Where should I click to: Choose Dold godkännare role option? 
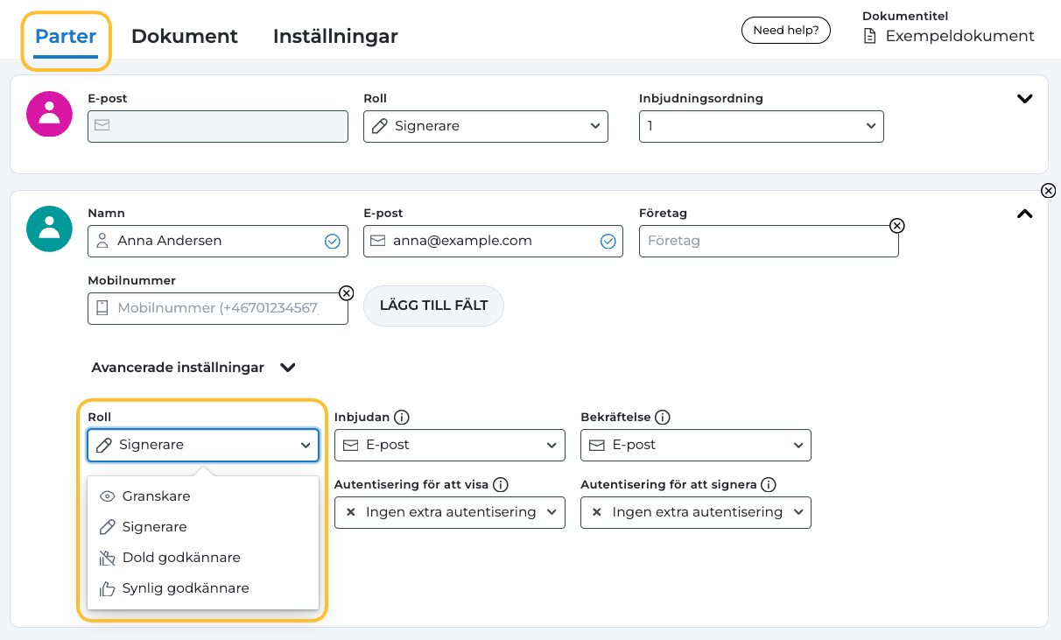pos(180,558)
